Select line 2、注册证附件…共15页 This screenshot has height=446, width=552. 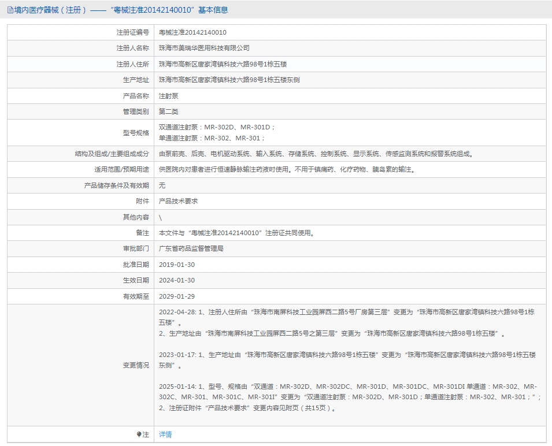pyautogui.click(x=248, y=408)
